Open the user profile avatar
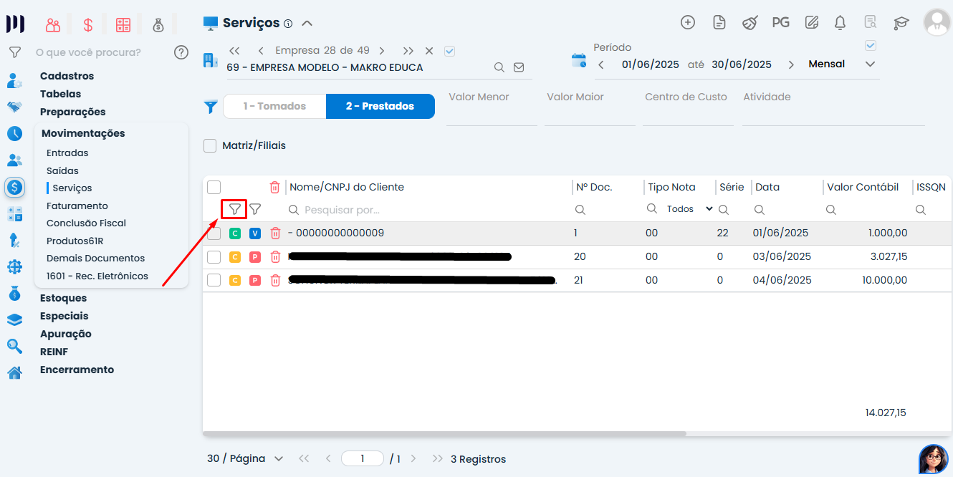 pos(937,22)
